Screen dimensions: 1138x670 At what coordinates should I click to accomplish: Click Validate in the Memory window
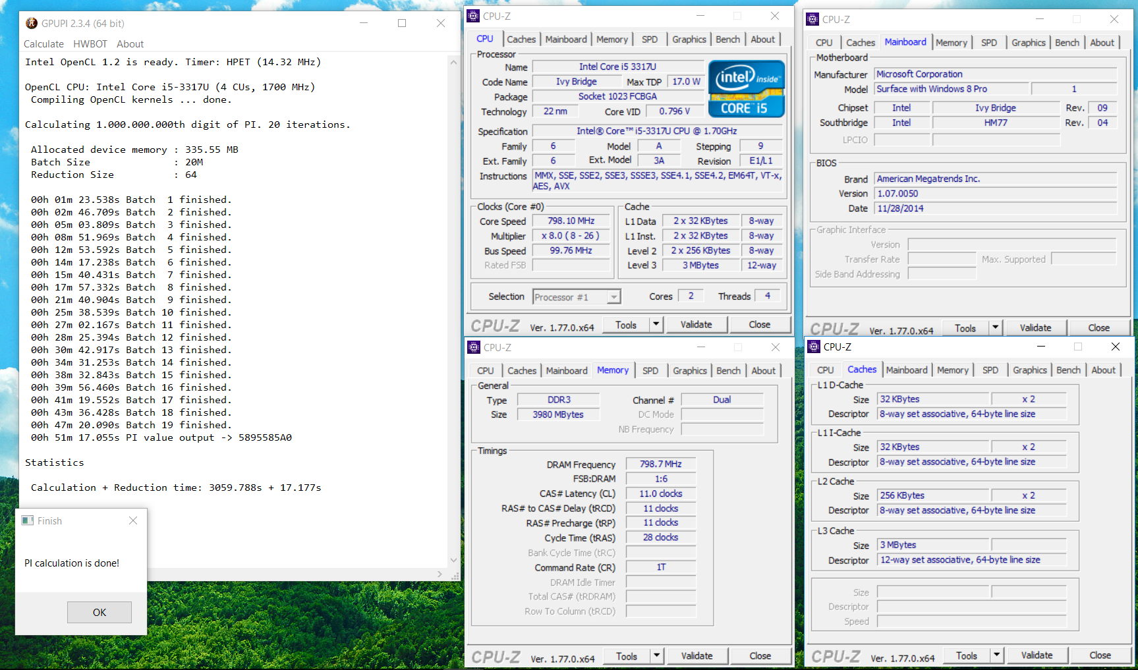click(x=697, y=656)
